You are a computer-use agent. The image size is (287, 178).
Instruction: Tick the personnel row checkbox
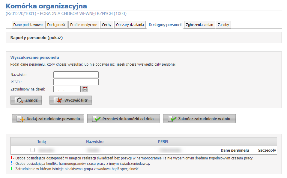pyautogui.click(x=32, y=150)
